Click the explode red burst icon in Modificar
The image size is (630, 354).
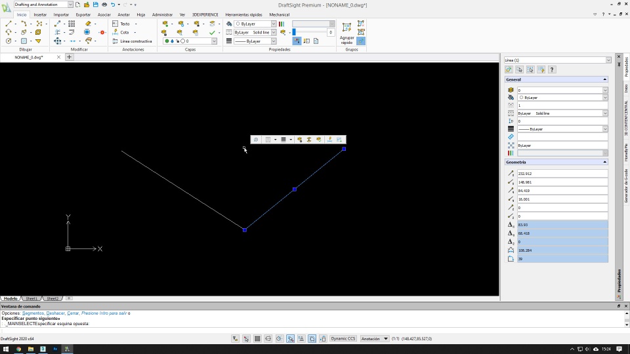coord(102,32)
